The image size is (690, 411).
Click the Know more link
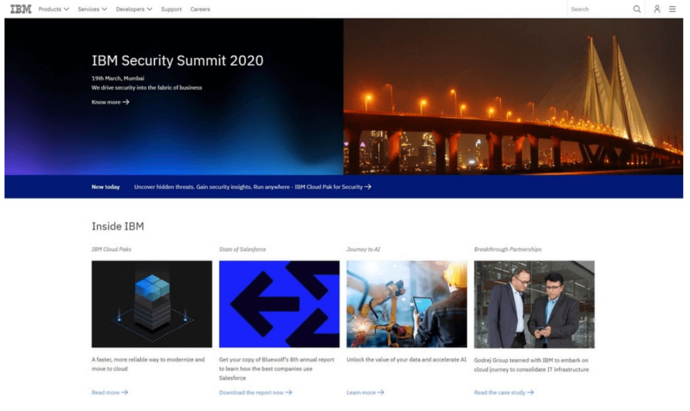pos(111,102)
